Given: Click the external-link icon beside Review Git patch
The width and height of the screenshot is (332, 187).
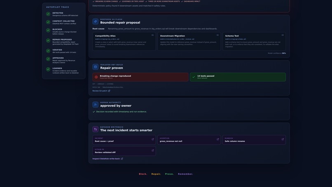Looking at the screenshot, I should pos(109,91).
